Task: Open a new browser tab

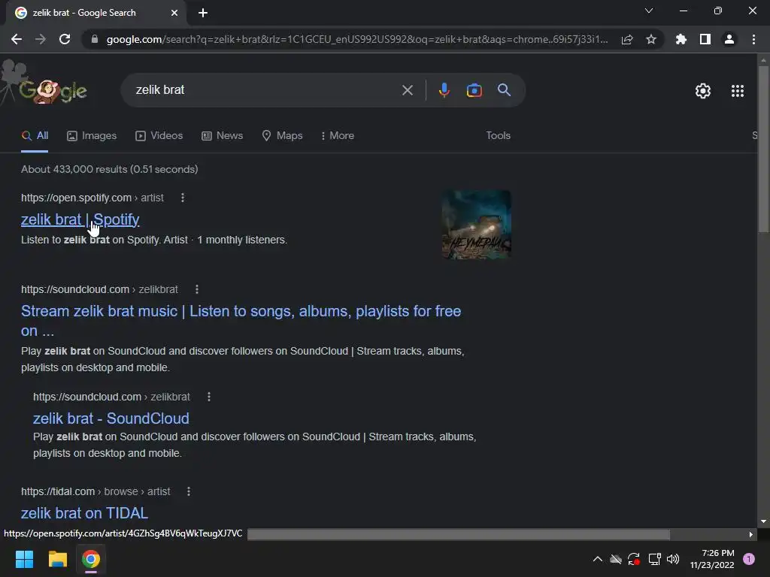Action: pyautogui.click(x=203, y=13)
